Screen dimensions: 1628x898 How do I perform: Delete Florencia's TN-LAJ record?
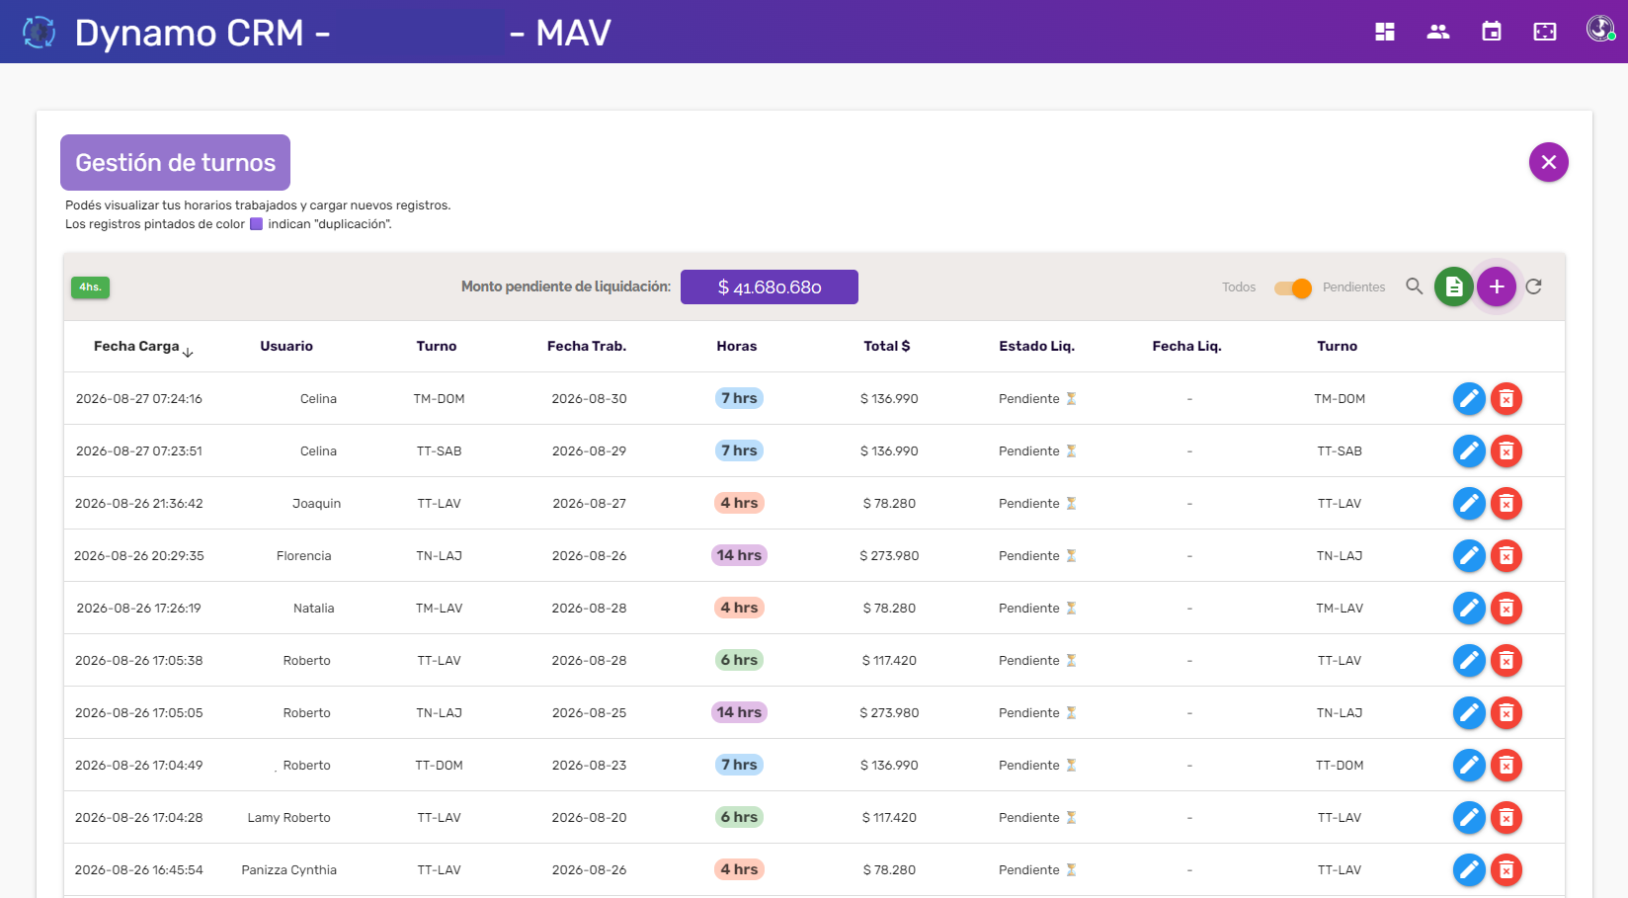[1506, 556]
